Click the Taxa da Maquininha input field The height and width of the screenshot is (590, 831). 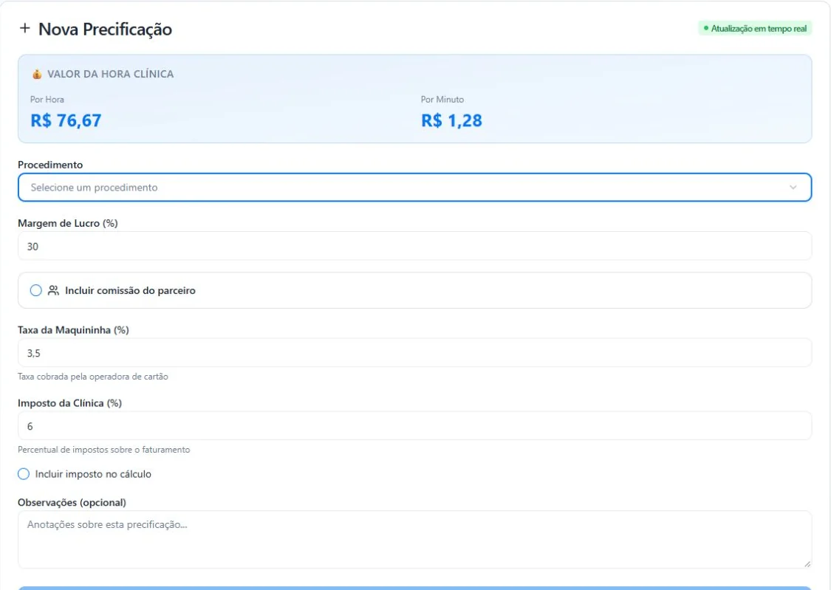point(414,353)
